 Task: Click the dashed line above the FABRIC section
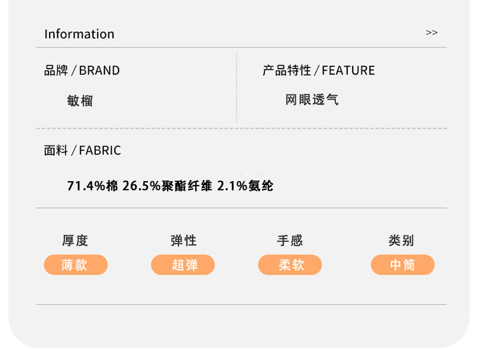coord(242,128)
